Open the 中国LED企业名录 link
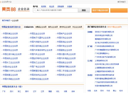 coord(10,67)
